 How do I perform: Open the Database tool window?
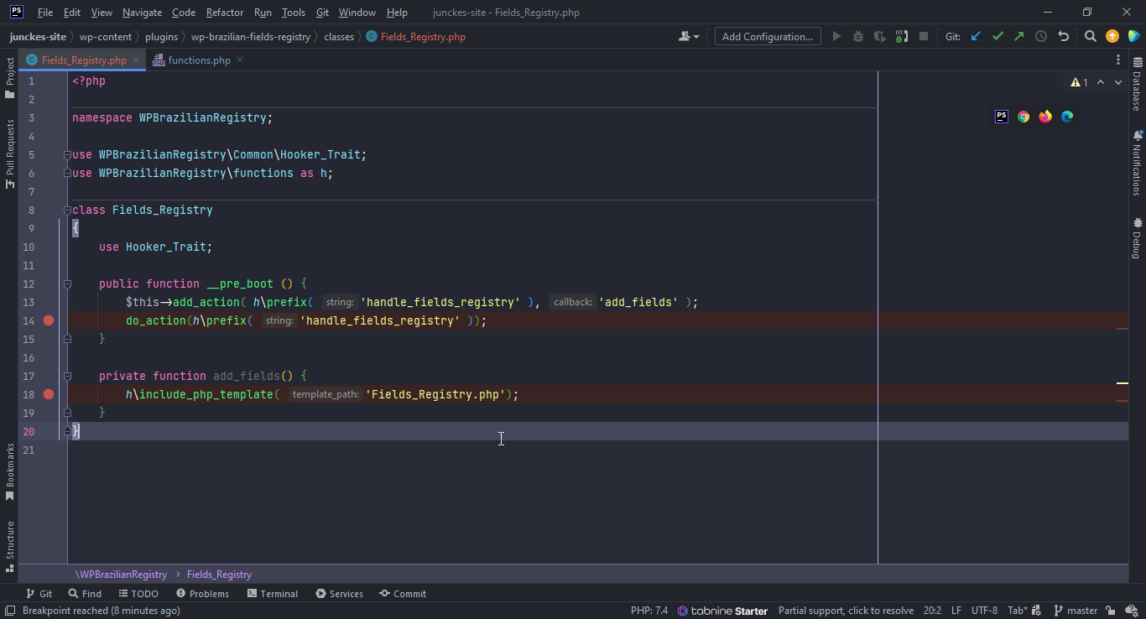(x=1137, y=85)
